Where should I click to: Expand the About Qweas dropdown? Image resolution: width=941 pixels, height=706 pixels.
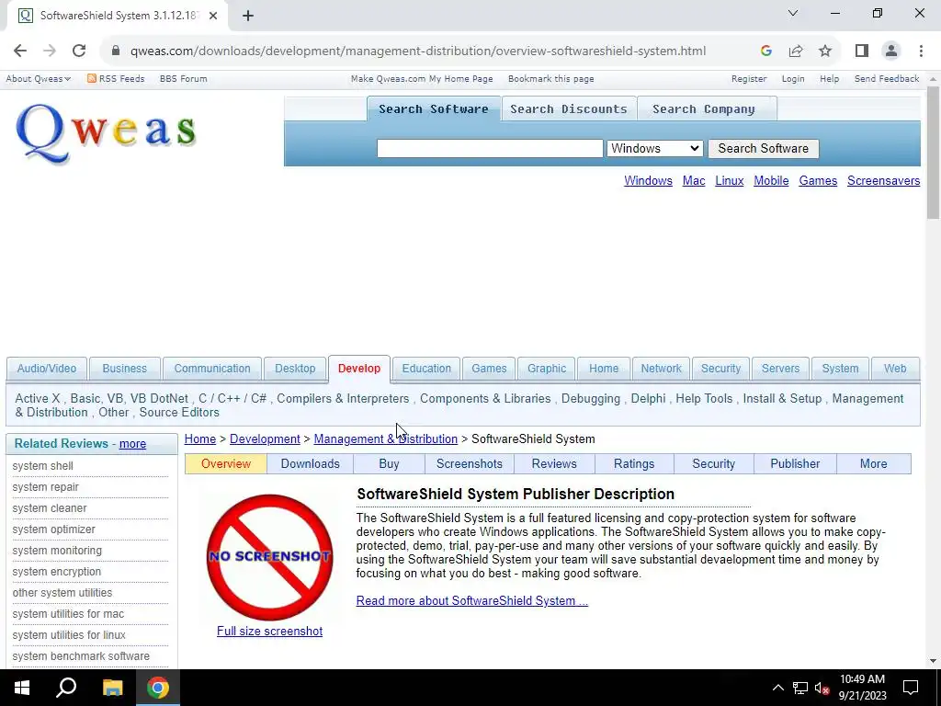click(x=39, y=79)
